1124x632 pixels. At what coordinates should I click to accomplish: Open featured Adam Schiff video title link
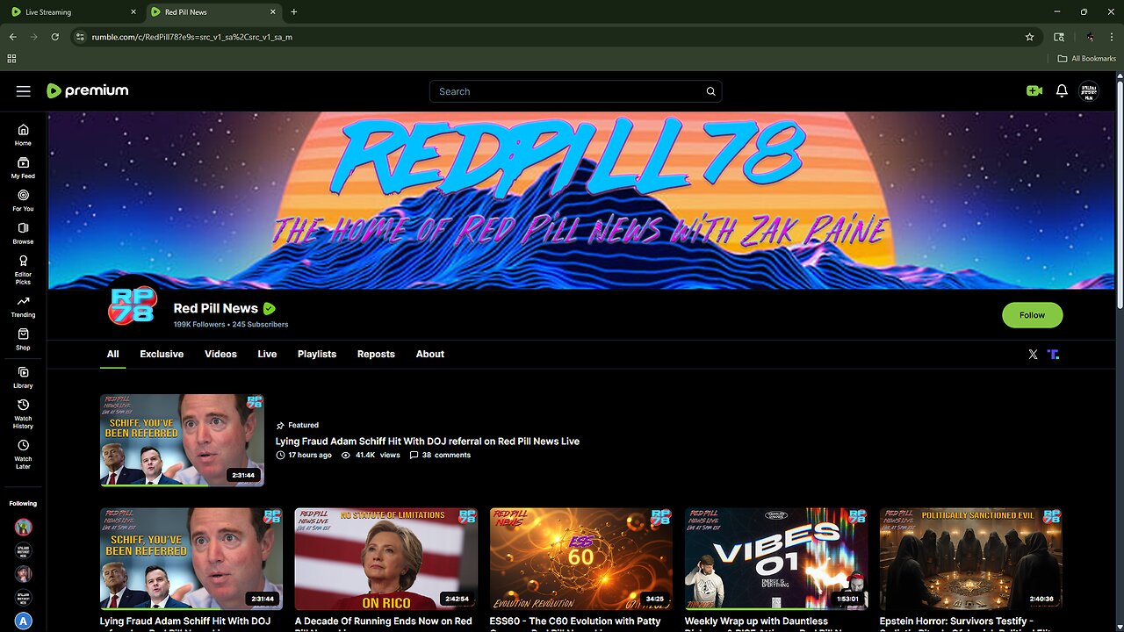pos(428,442)
